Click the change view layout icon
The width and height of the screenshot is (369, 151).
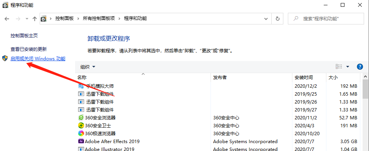(x=339, y=67)
